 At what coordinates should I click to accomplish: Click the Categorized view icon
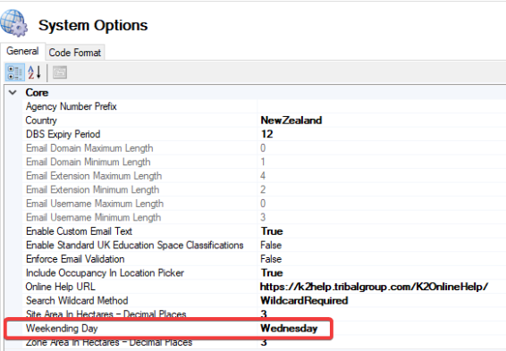[x=15, y=72]
